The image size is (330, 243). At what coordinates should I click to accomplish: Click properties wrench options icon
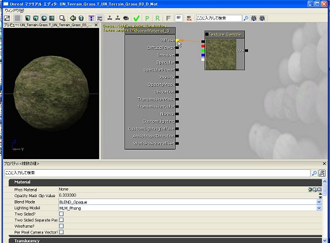point(322,173)
